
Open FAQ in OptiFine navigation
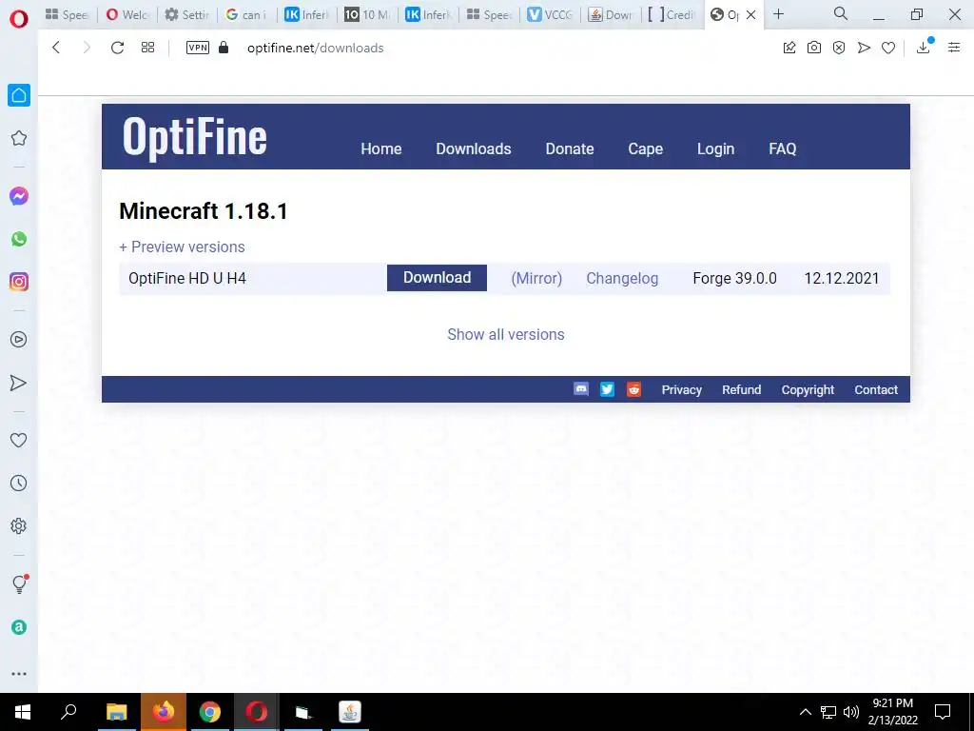coord(782,149)
